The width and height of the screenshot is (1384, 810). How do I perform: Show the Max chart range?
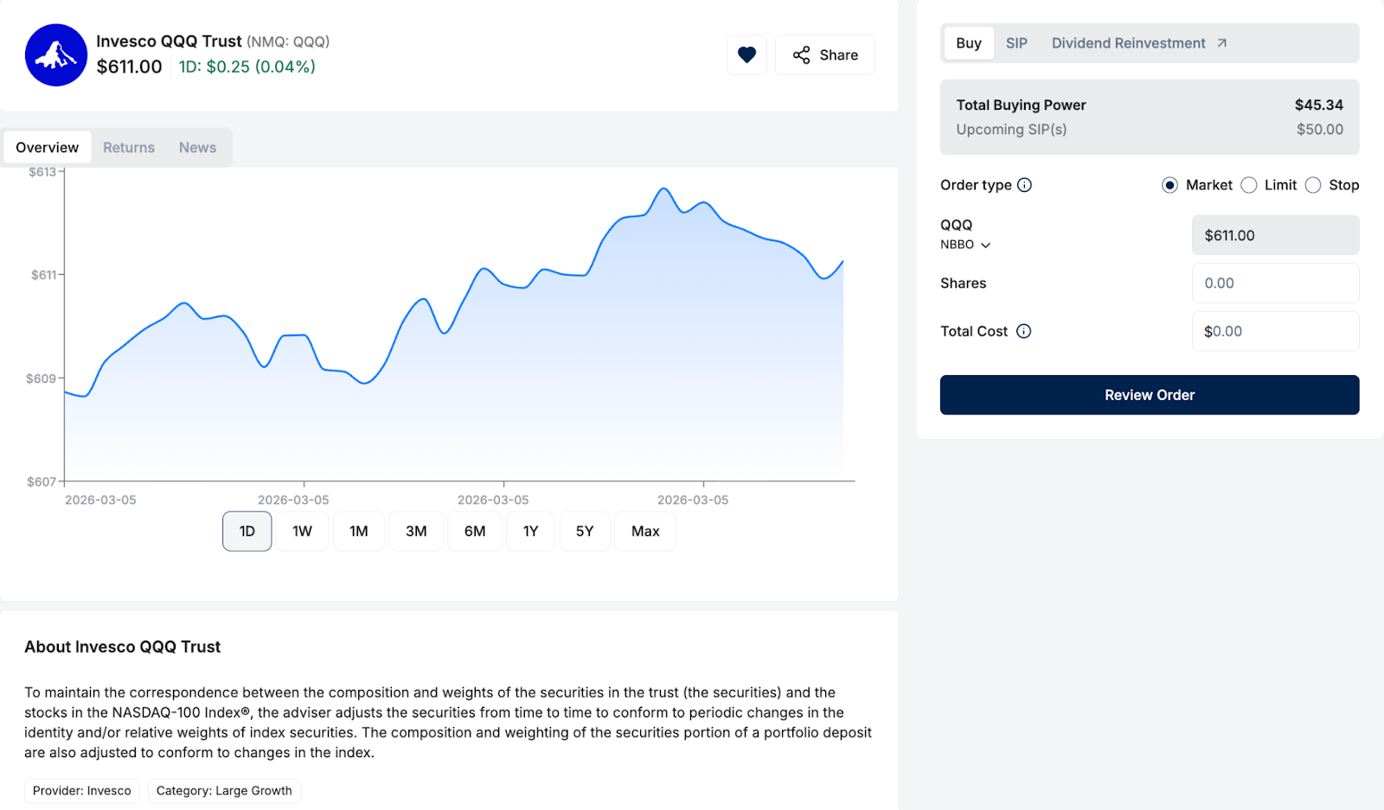coord(645,531)
